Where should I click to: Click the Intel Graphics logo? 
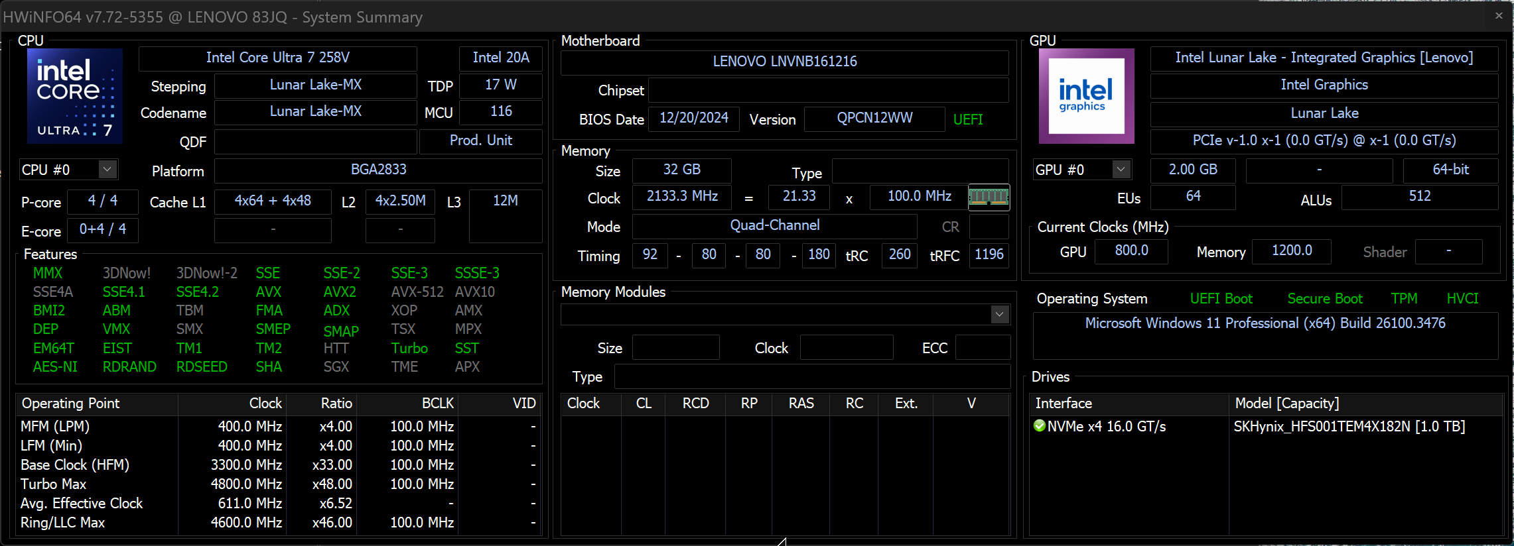click(x=1087, y=95)
